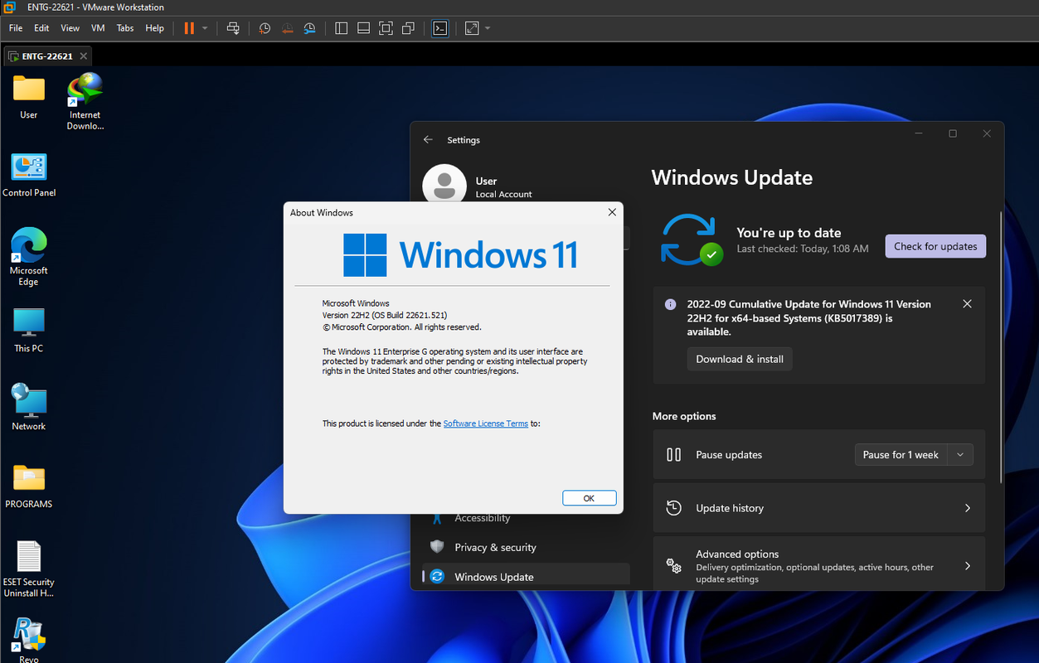Open the File menu
The image size is (1039, 663).
16,28
